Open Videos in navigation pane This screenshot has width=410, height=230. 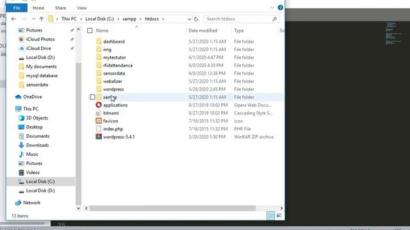coord(29,172)
